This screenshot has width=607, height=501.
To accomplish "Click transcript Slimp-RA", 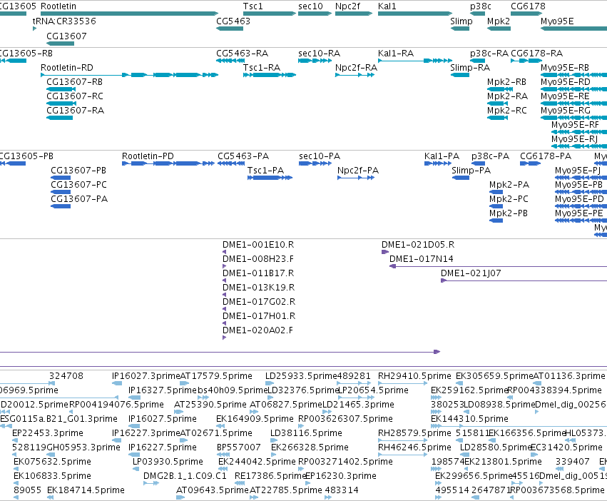I will click(x=470, y=67).
